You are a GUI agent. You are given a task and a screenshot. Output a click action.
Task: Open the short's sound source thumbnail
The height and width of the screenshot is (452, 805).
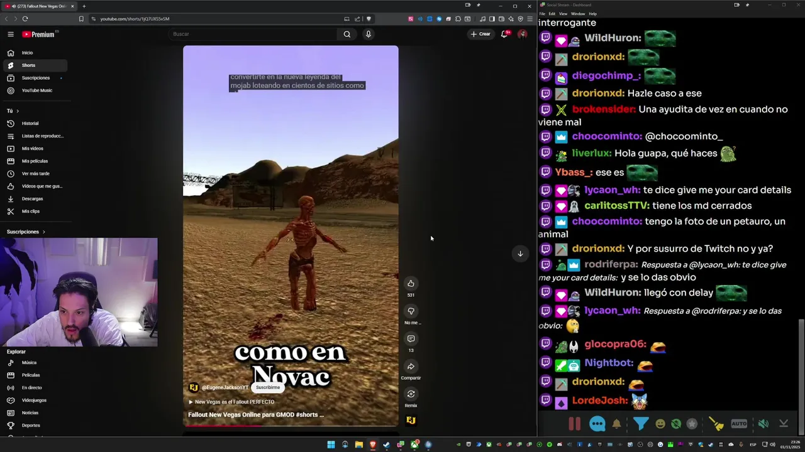(x=411, y=420)
